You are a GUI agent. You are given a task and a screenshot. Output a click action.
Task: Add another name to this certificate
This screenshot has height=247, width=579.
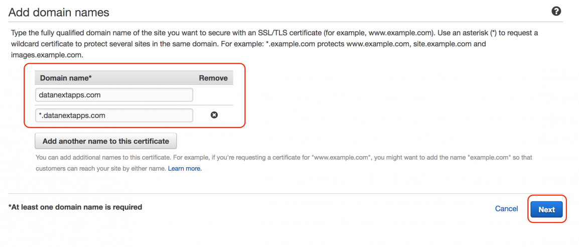point(105,141)
